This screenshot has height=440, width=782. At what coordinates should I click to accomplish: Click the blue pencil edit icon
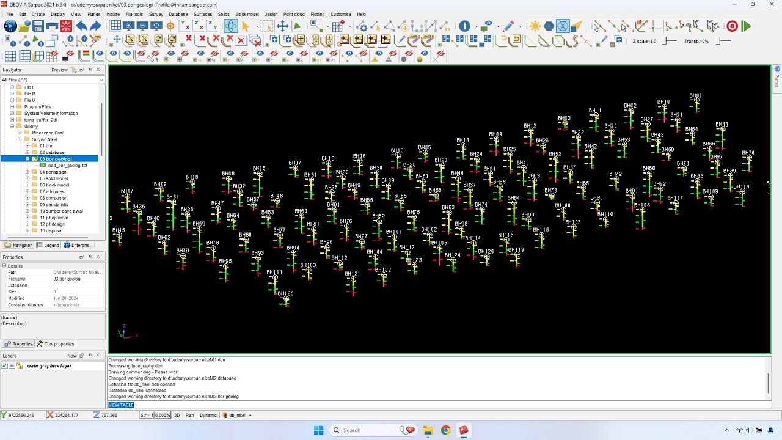tap(508, 26)
